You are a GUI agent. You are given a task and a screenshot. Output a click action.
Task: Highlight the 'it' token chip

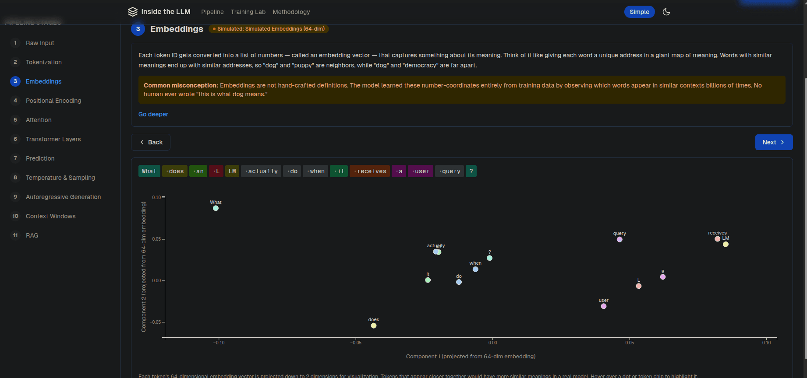[x=339, y=171]
